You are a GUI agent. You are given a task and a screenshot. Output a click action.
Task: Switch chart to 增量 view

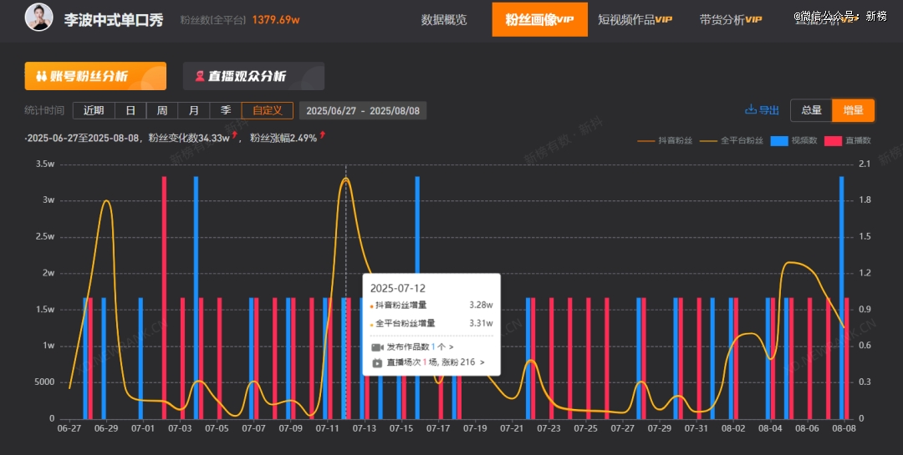click(853, 110)
